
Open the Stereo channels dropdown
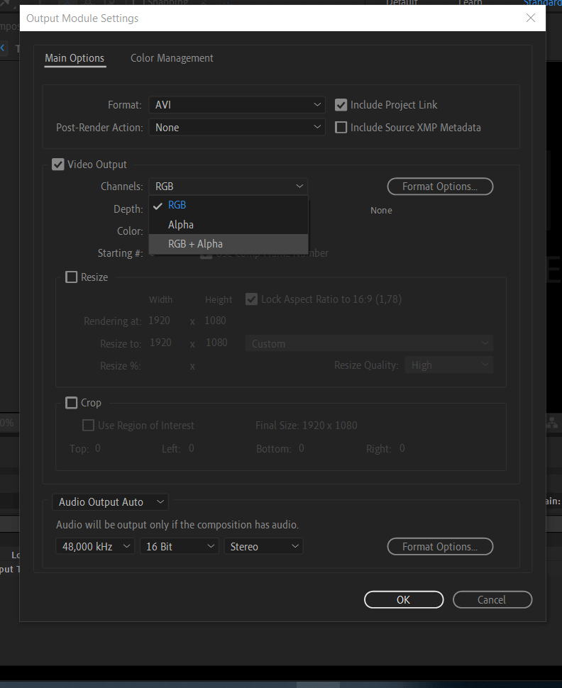pyautogui.click(x=263, y=547)
